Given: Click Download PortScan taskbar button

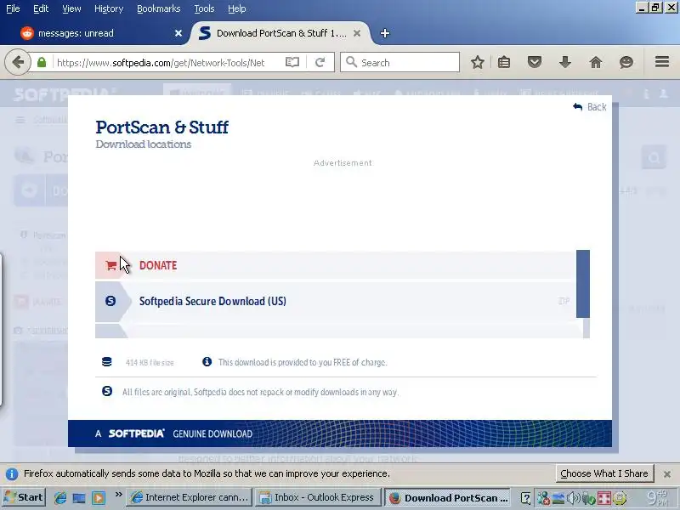Looking at the screenshot, I should pos(449,497).
